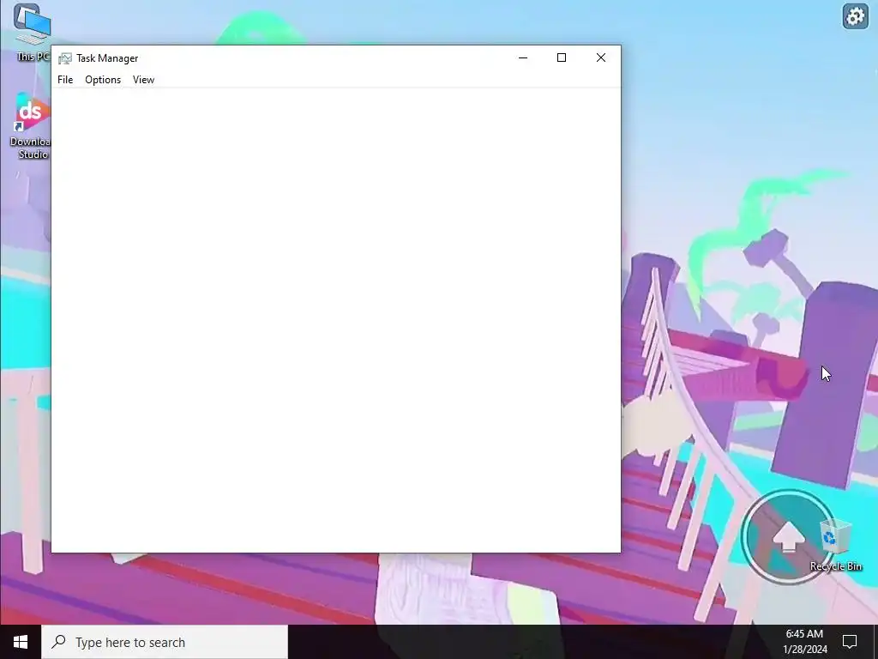
Task: Select the Download Studio desktop shortcut
Action: 30,127
